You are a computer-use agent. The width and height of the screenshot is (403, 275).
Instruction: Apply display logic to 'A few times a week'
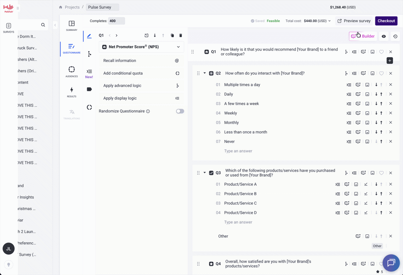[x=349, y=104]
